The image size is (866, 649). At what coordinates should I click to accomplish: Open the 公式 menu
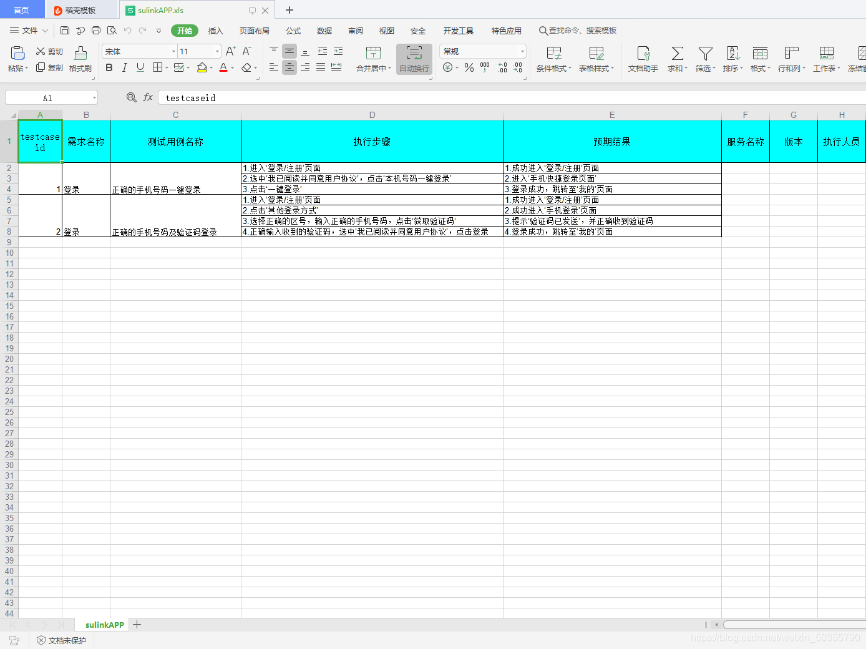[293, 31]
